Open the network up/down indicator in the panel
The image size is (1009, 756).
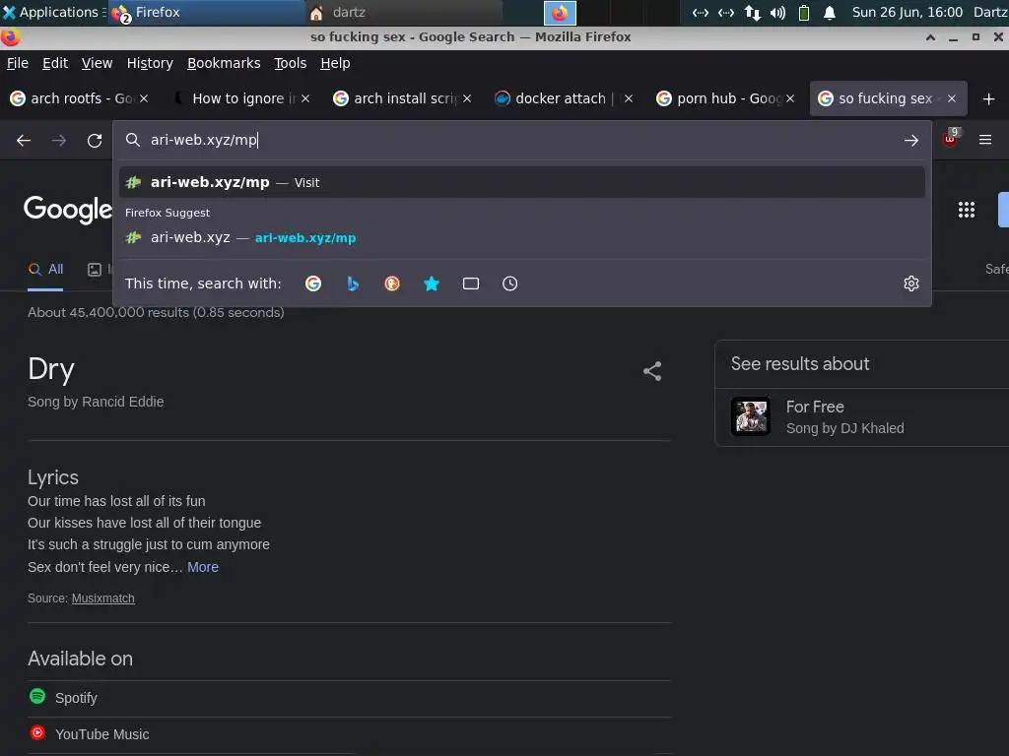[752, 13]
